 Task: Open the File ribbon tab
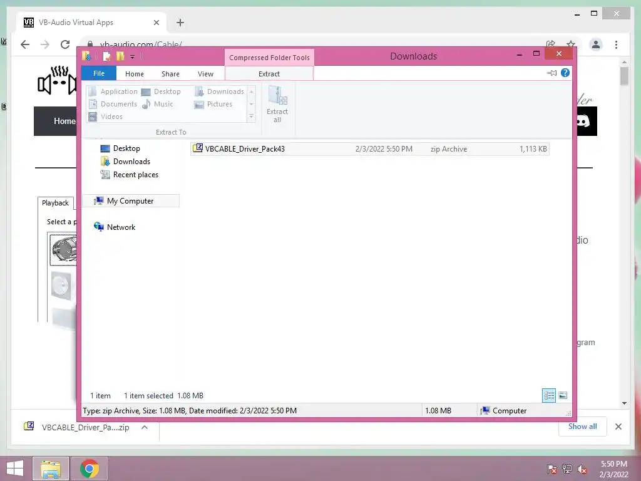coord(99,73)
